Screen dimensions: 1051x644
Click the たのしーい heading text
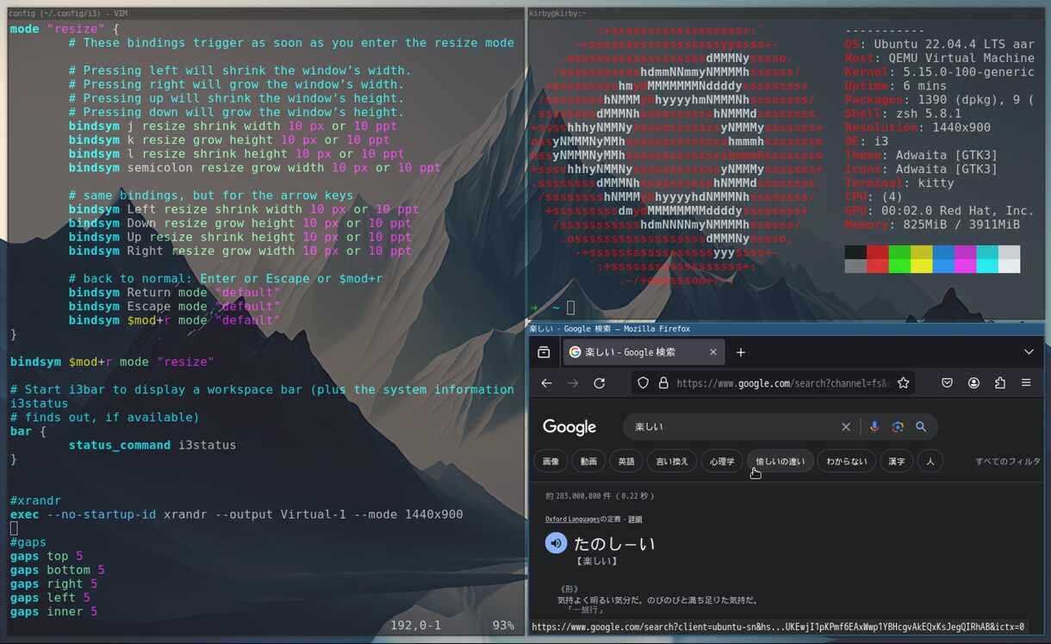click(614, 543)
